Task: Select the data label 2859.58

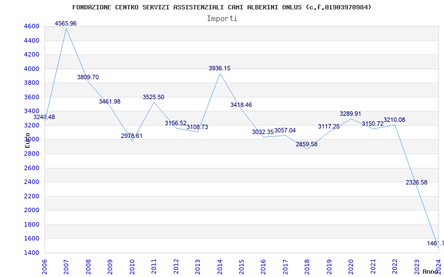Action: [307, 145]
